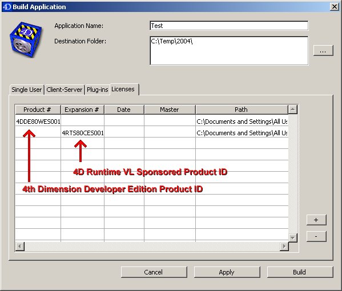Select the 4DDE80WES001 product cell
This screenshot has height=291, width=342.
coord(38,121)
